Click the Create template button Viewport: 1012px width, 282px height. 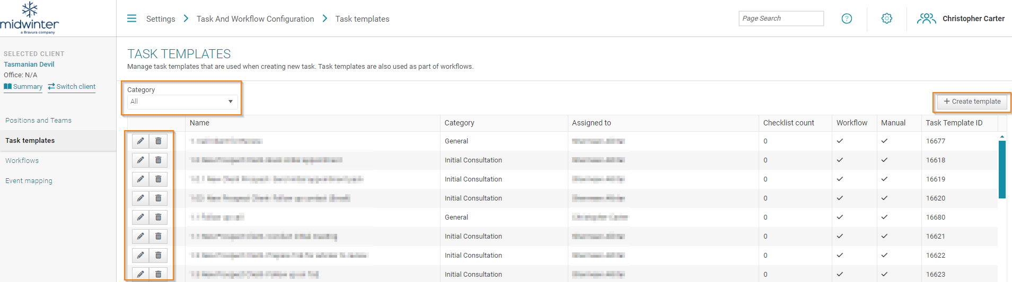click(972, 102)
